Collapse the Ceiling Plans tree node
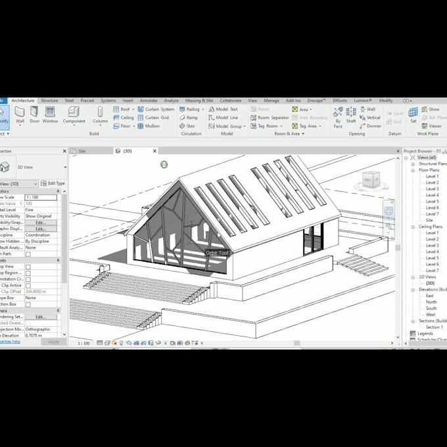 pos(413,227)
